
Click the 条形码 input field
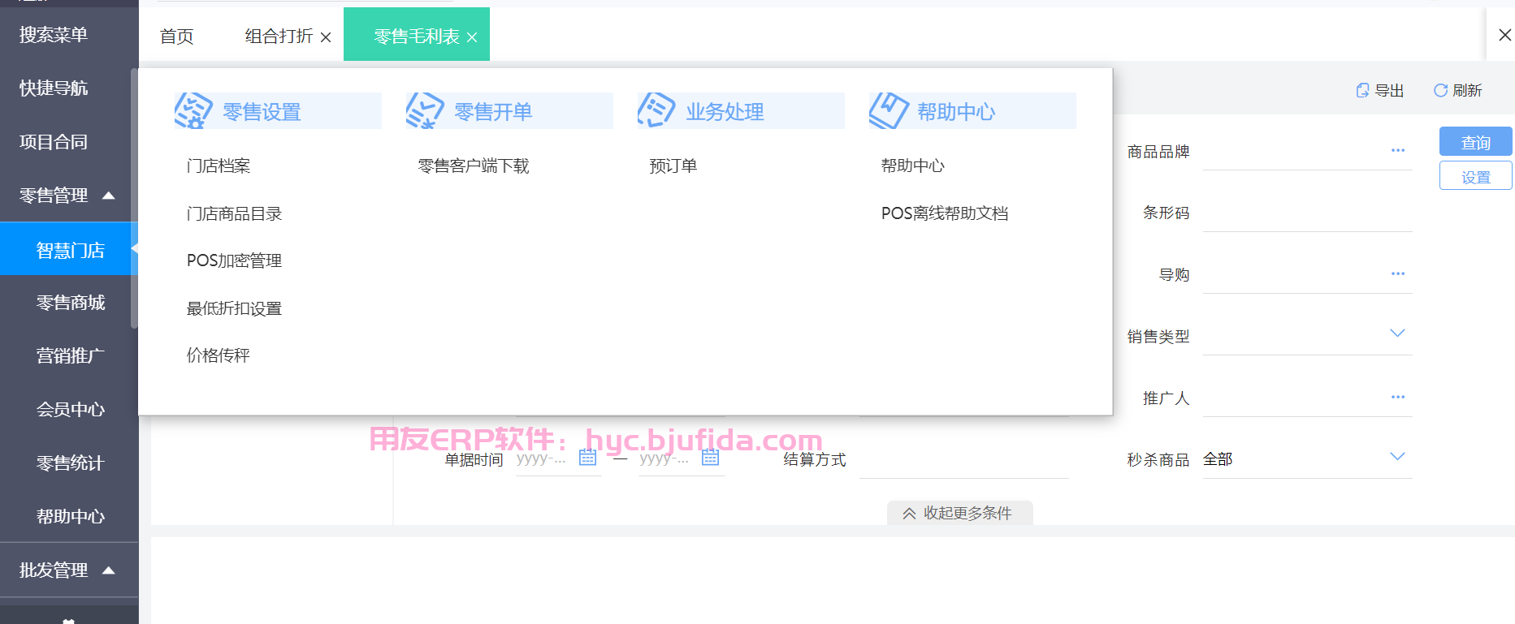pyautogui.click(x=1307, y=213)
